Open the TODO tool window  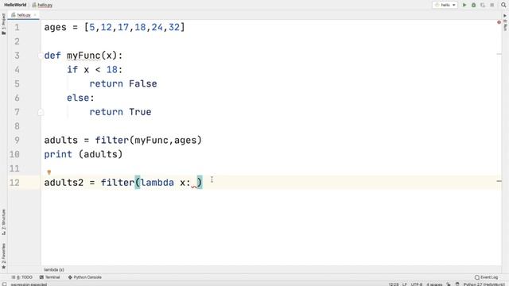pyautogui.click(x=22, y=277)
